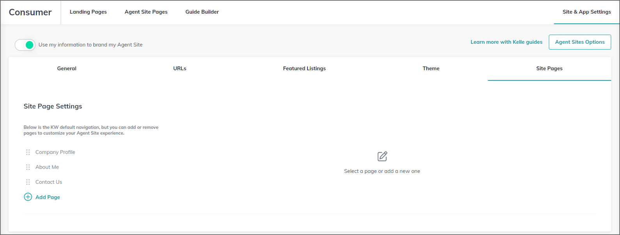Image resolution: width=620 pixels, height=235 pixels.
Task: Switch to the General settings tab
Action: tap(67, 68)
